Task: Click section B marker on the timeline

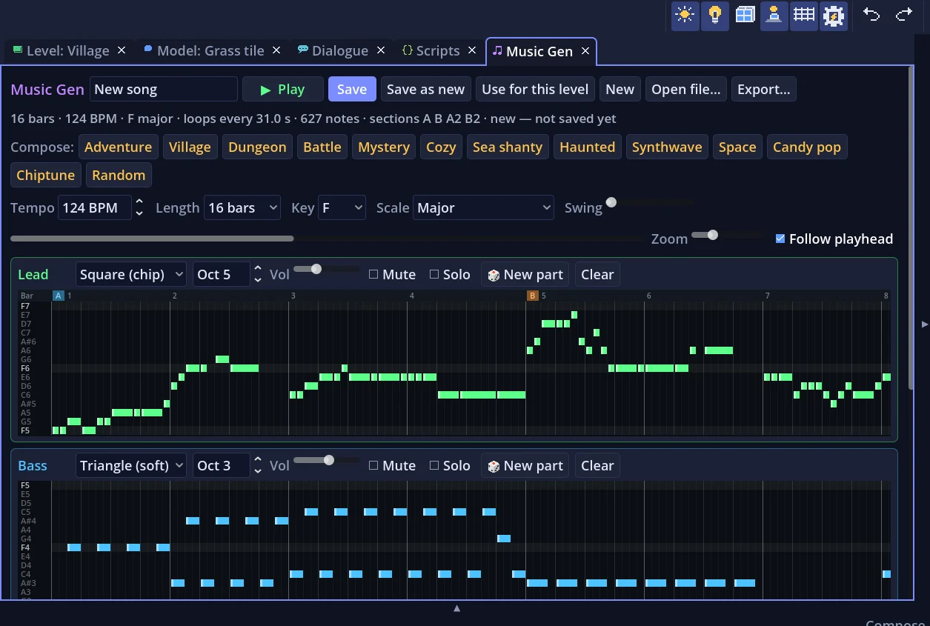Action: [532, 296]
